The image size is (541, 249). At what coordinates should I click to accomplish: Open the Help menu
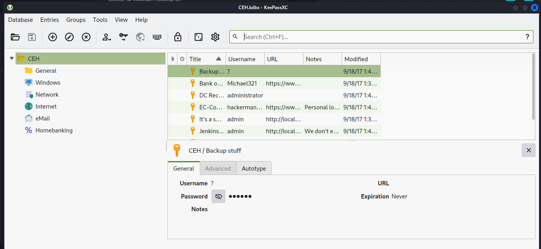pos(142,19)
